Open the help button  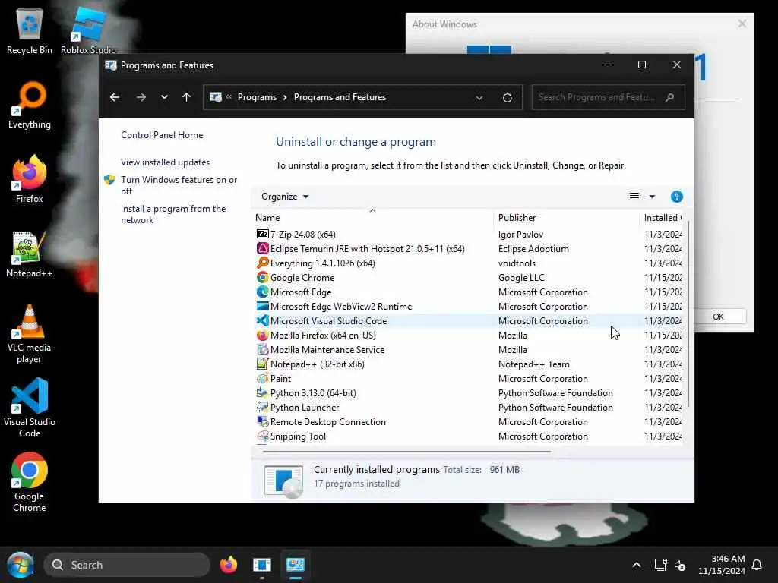pyautogui.click(x=677, y=197)
